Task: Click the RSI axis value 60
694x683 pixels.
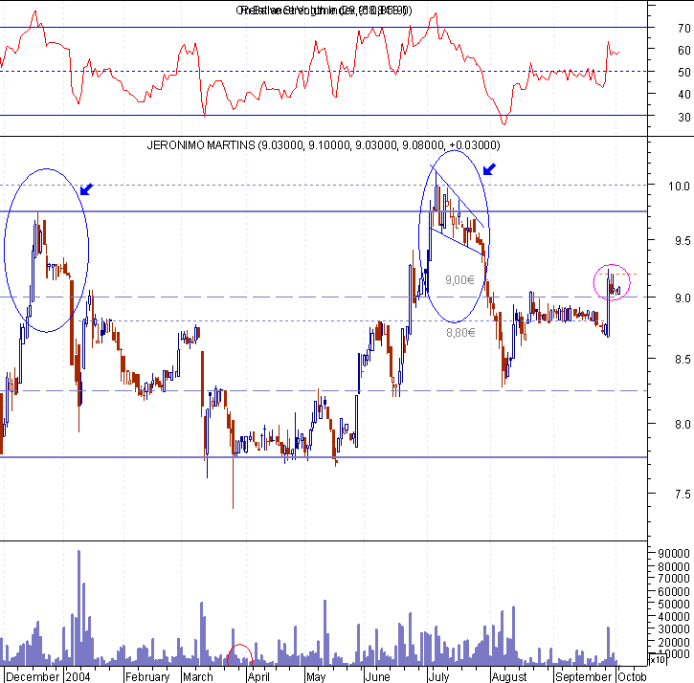Action: (x=683, y=50)
